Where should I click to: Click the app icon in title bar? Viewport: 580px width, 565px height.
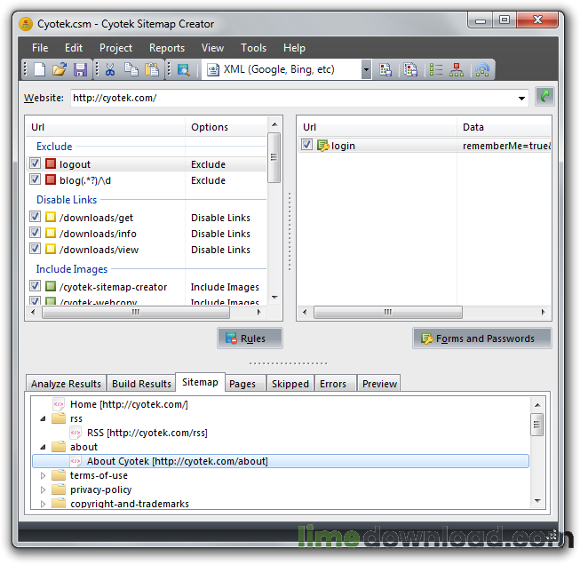tap(26, 24)
